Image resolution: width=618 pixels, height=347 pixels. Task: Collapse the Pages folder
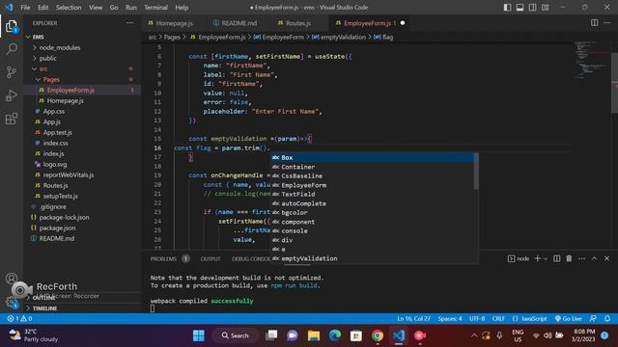tap(51, 79)
